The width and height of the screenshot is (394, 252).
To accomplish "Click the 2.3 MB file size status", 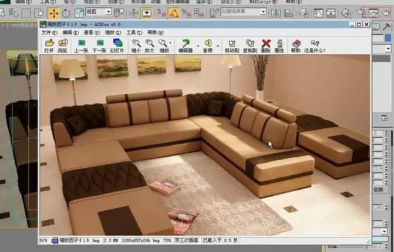I will coord(111,240).
